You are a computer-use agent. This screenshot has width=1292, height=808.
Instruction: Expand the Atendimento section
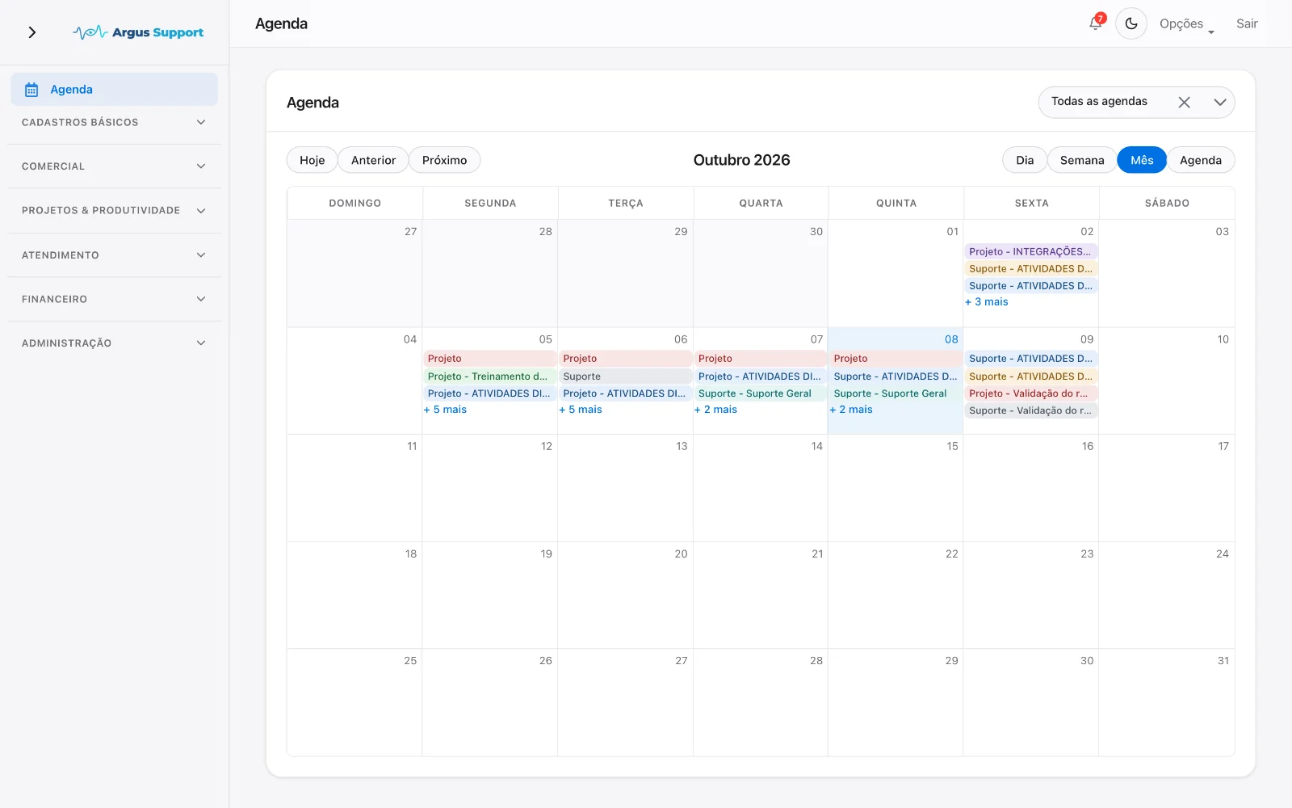point(114,255)
